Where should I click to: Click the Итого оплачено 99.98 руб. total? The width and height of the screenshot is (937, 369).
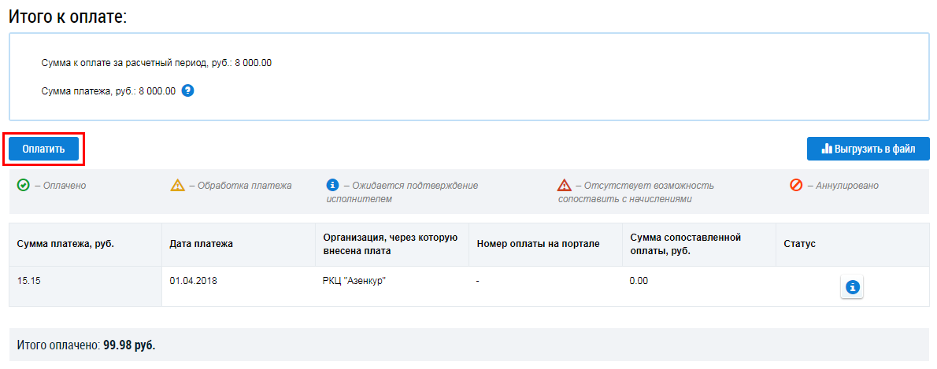coord(86,345)
